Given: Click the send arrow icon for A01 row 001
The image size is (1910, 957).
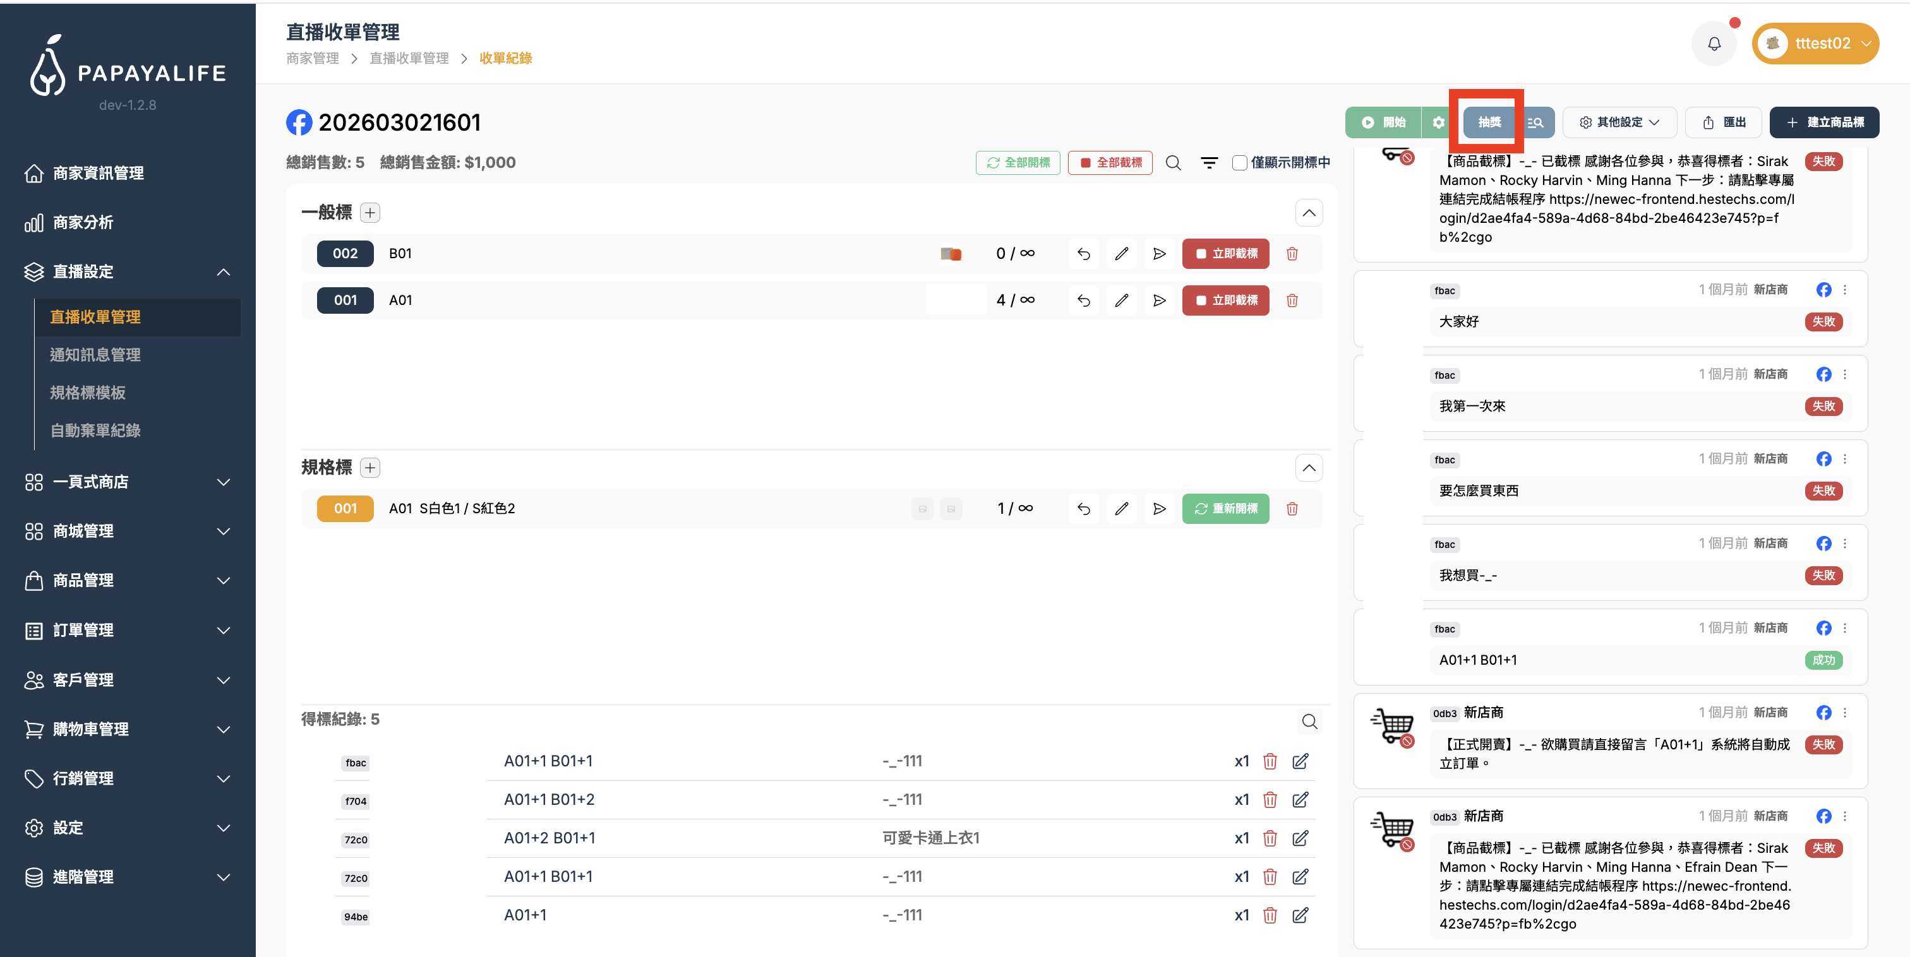Looking at the screenshot, I should [x=1159, y=300].
